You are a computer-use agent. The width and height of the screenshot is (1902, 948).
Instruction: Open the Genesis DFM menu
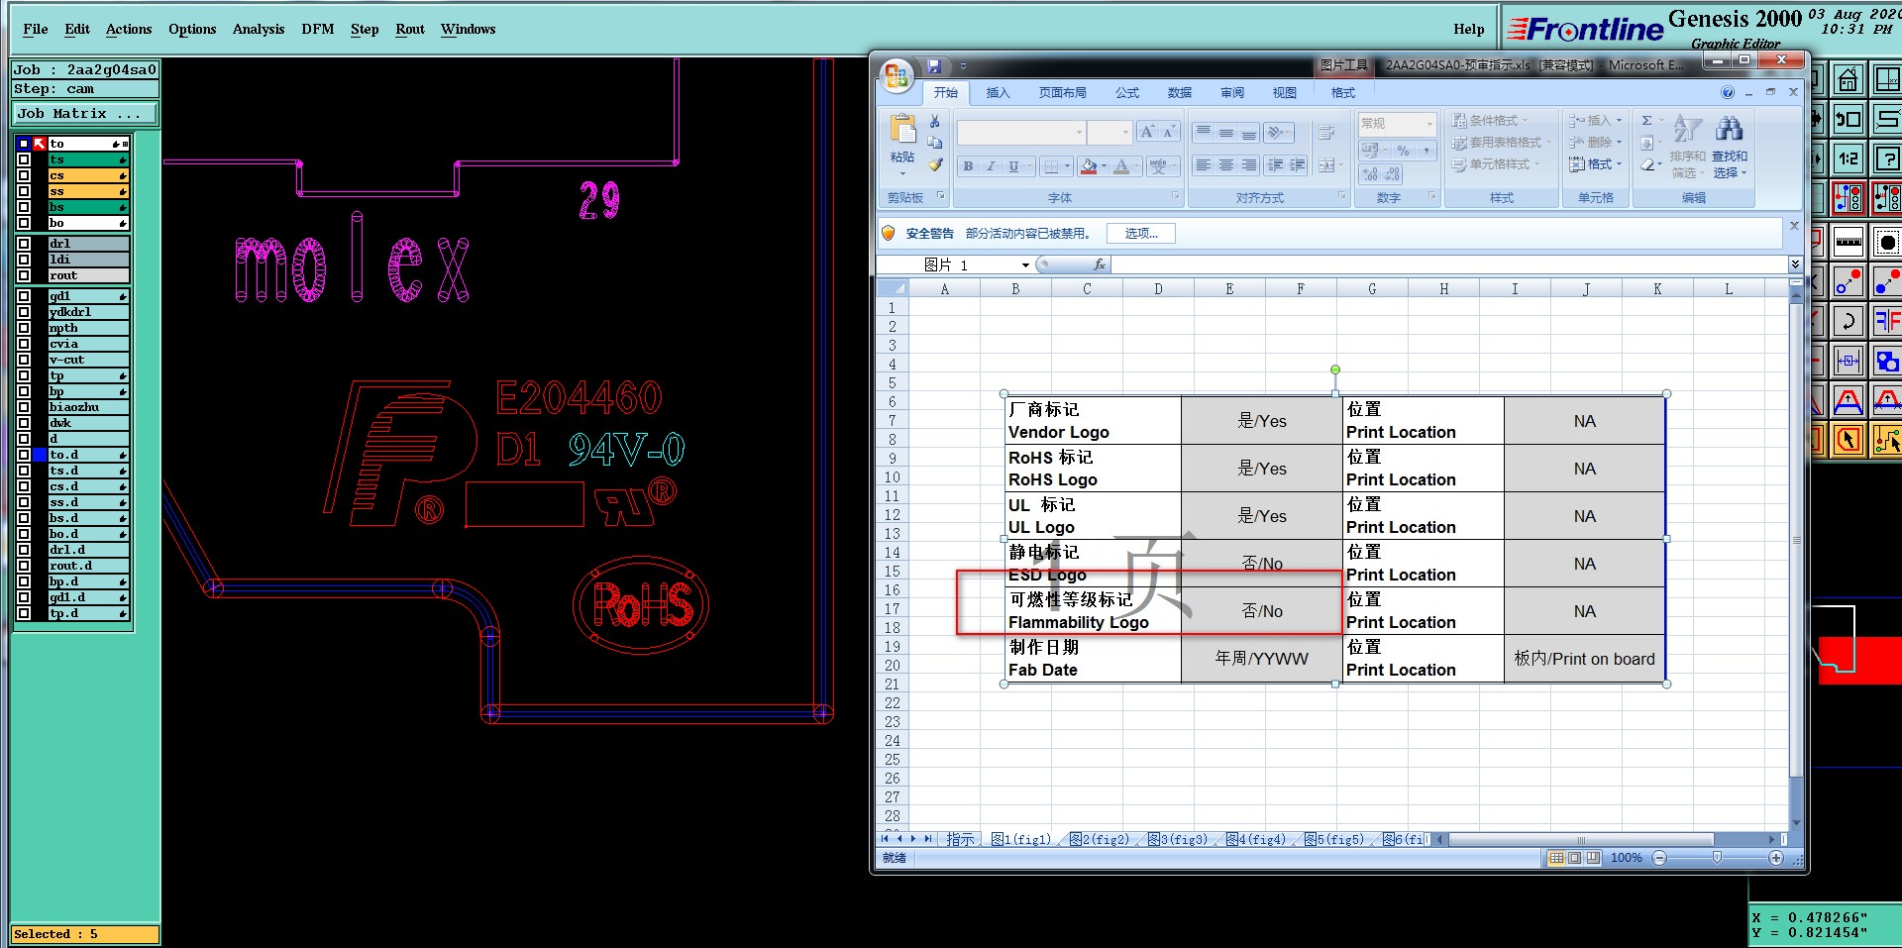pyautogui.click(x=318, y=29)
